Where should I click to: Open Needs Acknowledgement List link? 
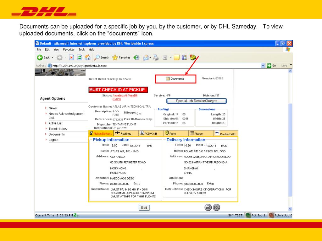(x=66, y=116)
